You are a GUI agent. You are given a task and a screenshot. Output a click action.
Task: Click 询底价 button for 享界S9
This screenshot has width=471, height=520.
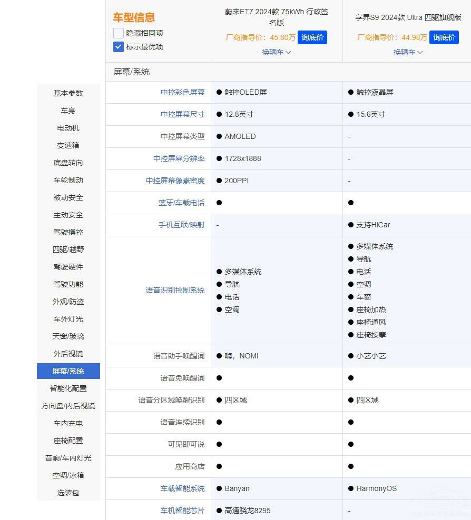(444, 37)
